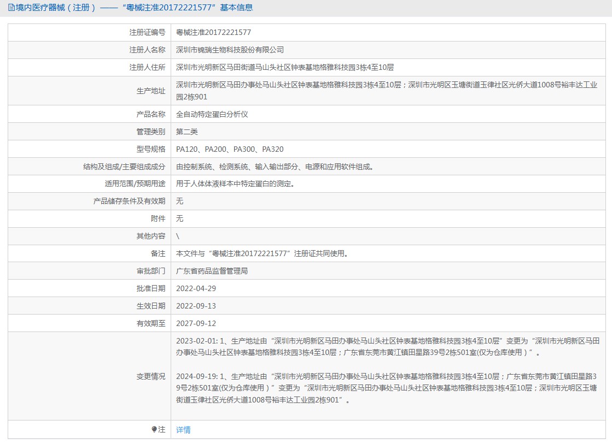The width and height of the screenshot is (612, 444).
Task: Click the lightbulb icon beside 注 label
Action: [x=154, y=429]
